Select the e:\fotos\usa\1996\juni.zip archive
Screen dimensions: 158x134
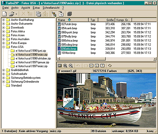[31, 51]
